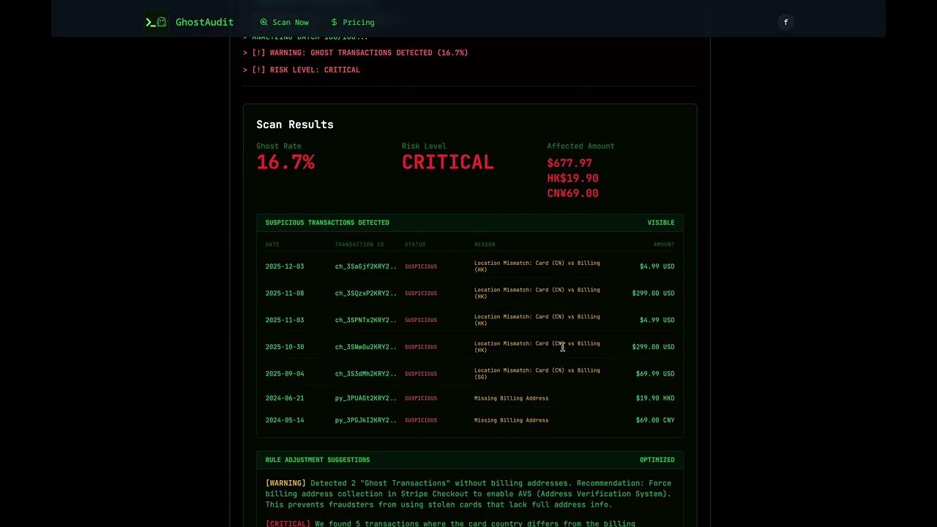The height and width of the screenshot is (527, 937).
Task: Click the SUSPICIOUS badge on the 2025-12-03 row
Action: pos(421,266)
